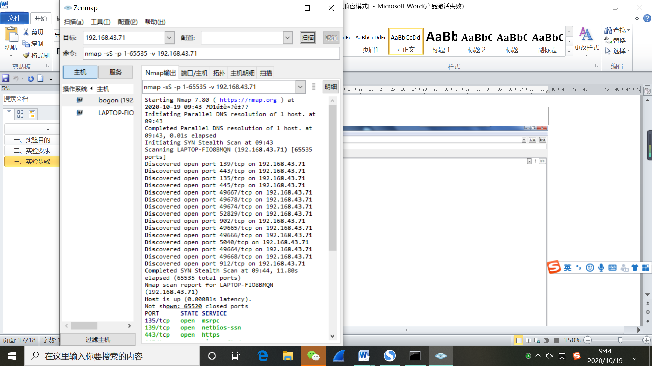Open the Nmap output command dropdown
The height and width of the screenshot is (366, 652).
[300, 87]
